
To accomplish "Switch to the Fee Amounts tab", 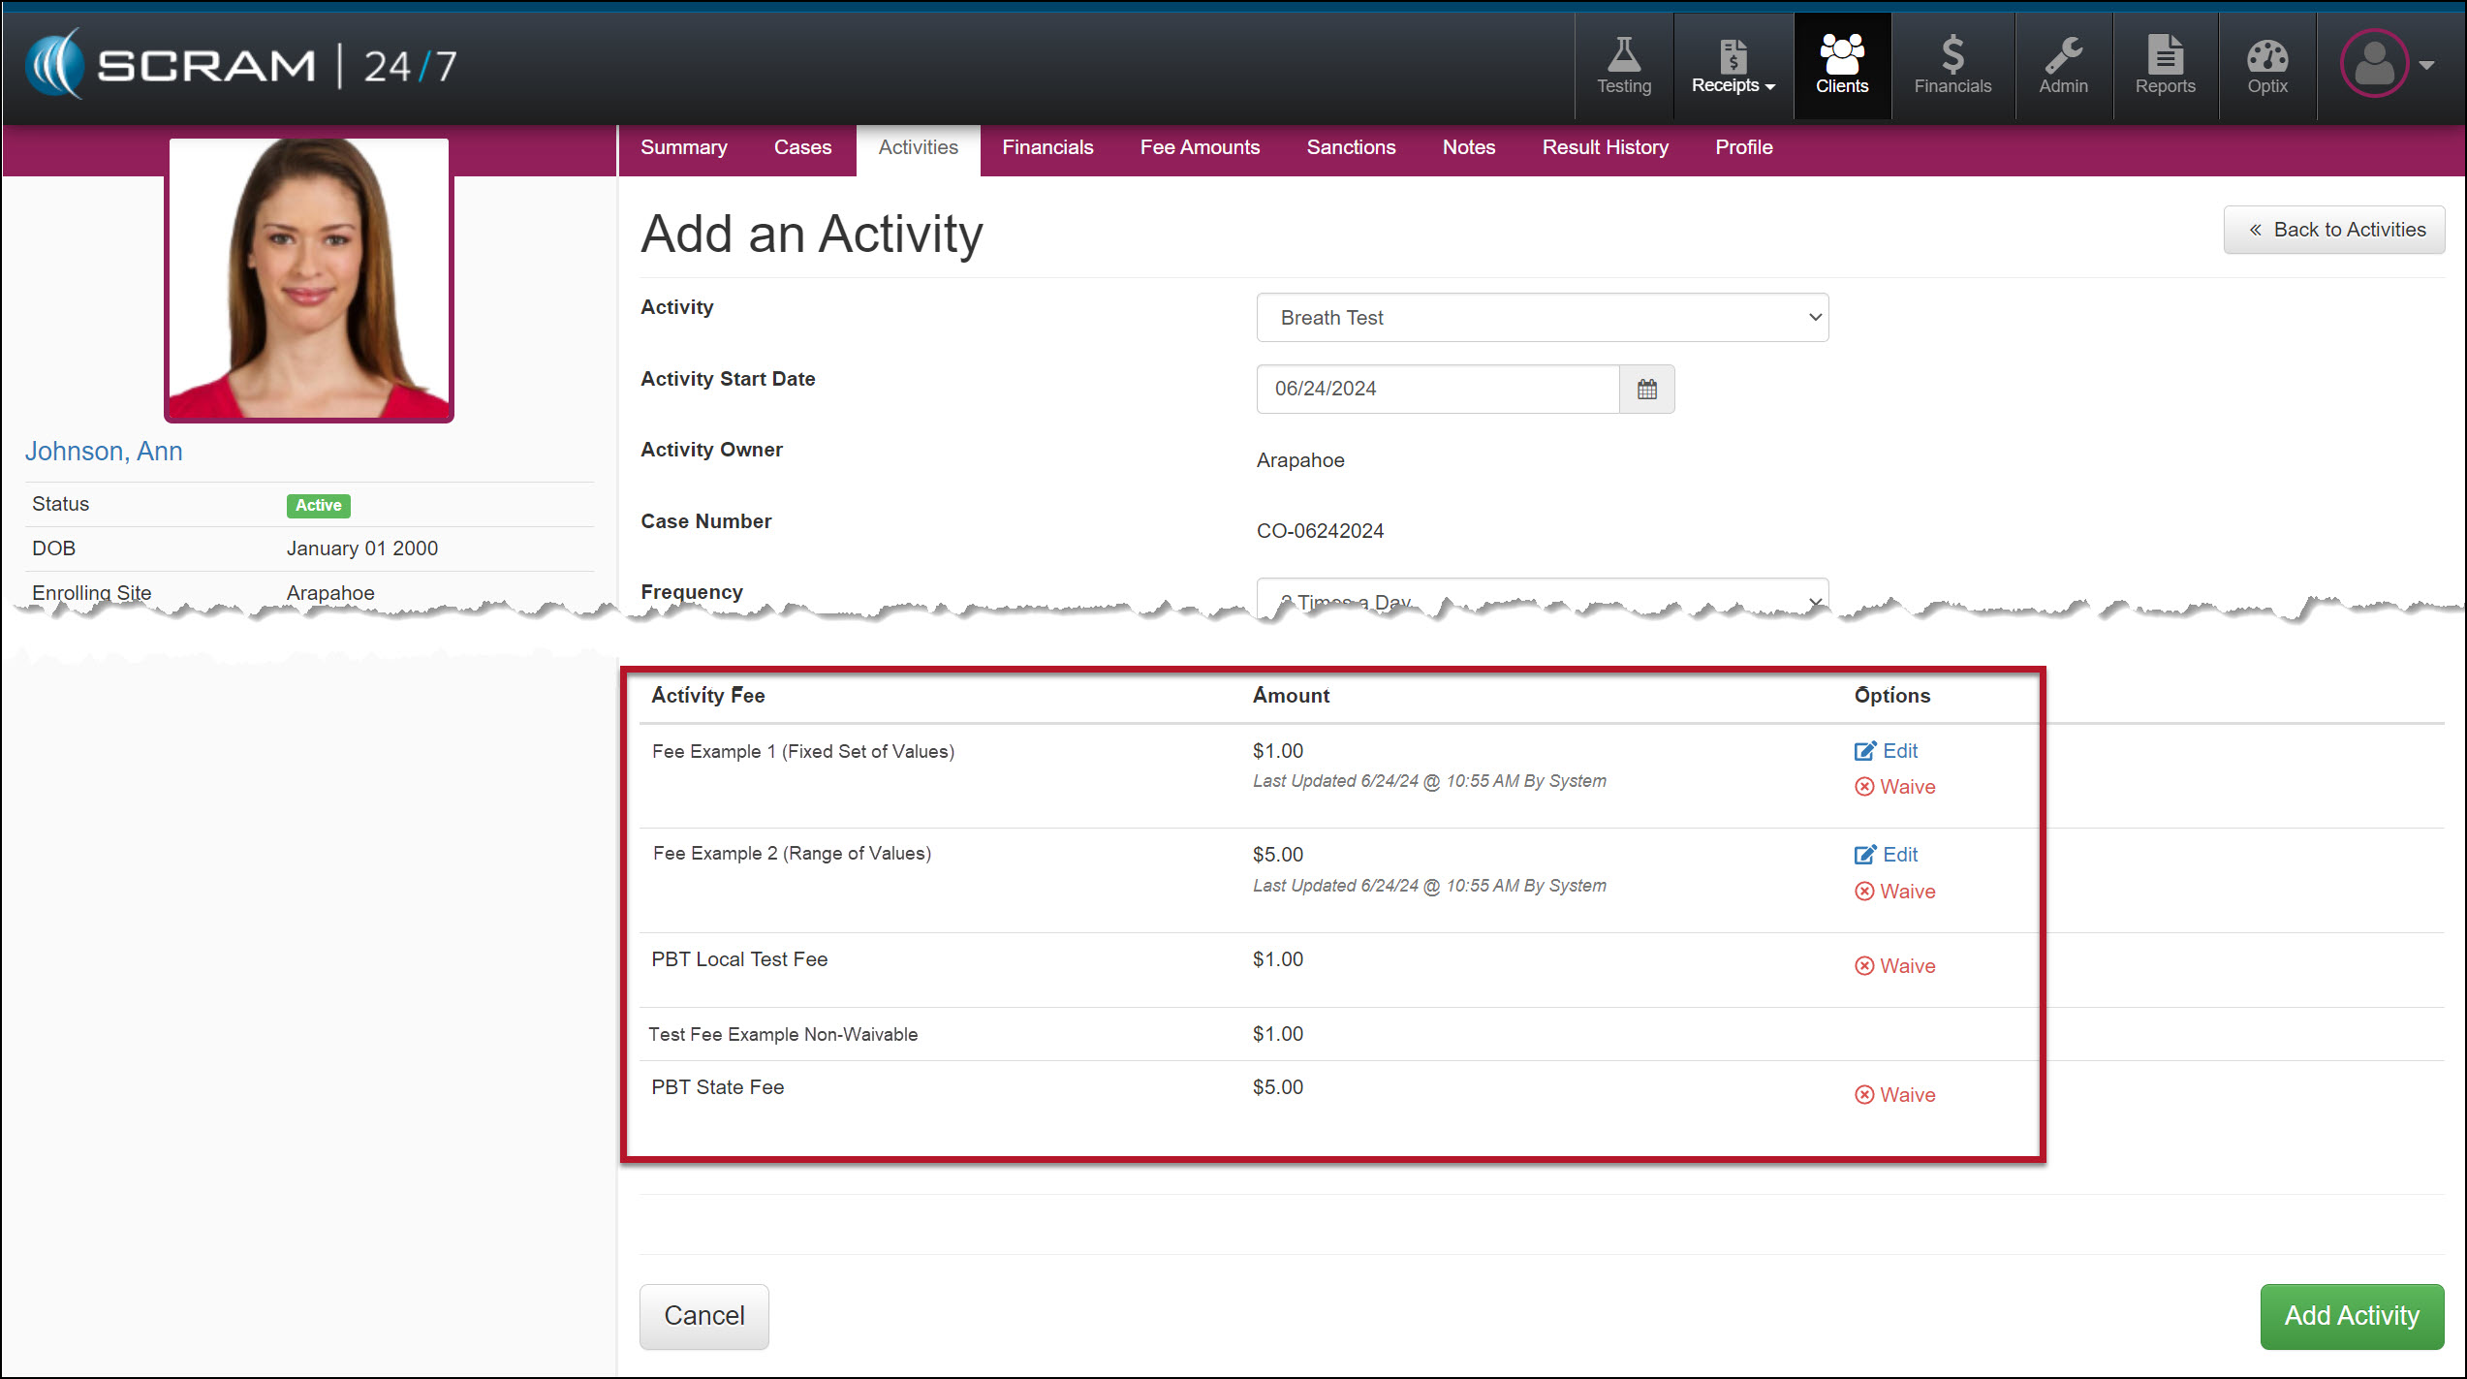I will (x=1200, y=147).
